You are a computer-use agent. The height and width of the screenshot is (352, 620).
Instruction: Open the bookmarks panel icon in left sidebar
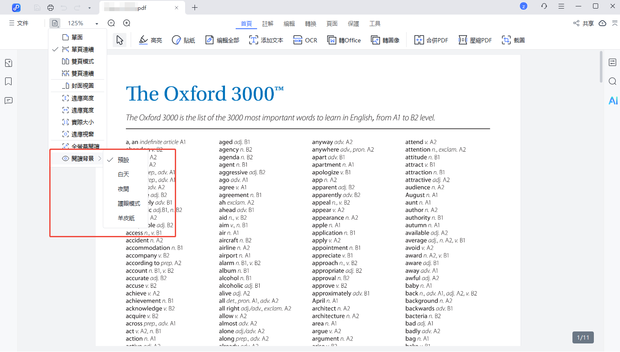click(9, 82)
